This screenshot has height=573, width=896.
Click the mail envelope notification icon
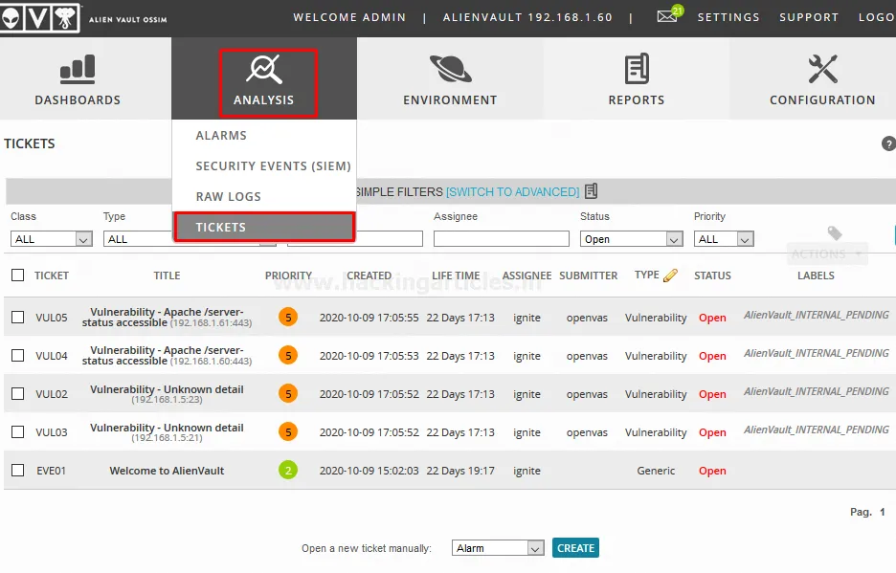click(667, 17)
